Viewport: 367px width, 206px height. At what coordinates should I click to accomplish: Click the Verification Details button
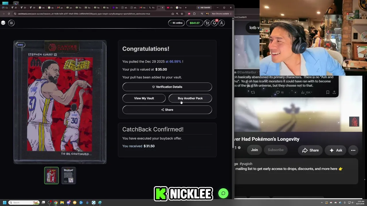[167, 87]
